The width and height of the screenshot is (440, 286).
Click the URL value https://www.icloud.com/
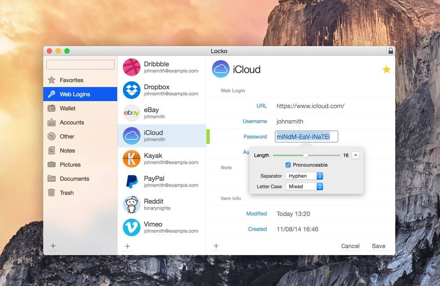click(x=310, y=106)
